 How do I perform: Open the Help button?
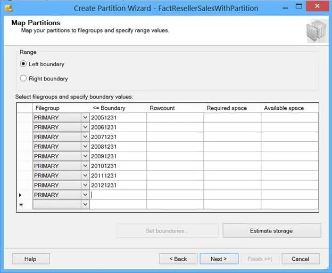(31, 259)
